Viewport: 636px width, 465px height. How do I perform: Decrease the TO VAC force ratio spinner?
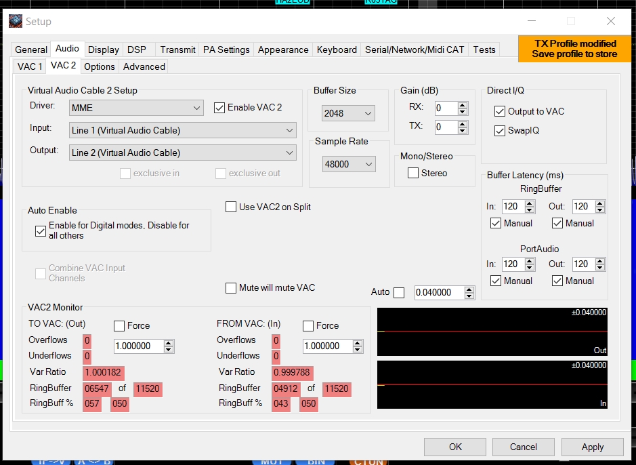(x=169, y=349)
